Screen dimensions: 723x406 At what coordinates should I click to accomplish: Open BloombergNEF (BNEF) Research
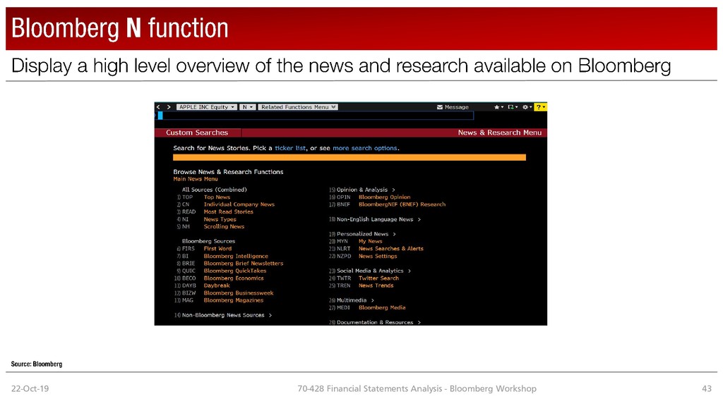point(402,204)
